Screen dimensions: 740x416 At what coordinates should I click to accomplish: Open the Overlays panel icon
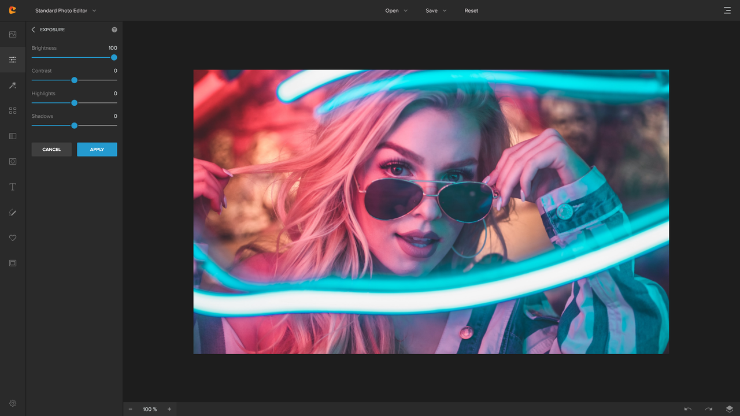pos(13,136)
